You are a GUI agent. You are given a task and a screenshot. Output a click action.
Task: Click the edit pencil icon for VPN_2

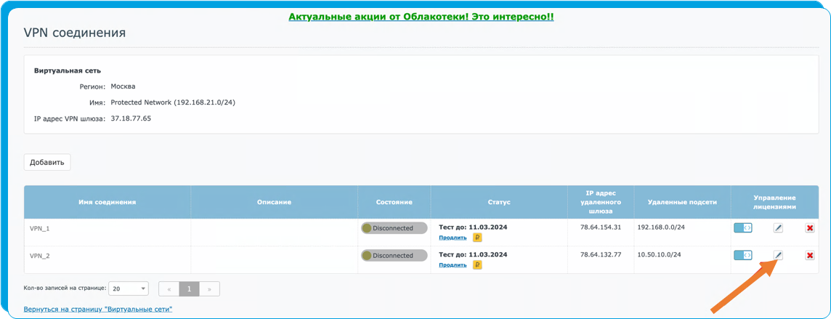pos(778,255)
